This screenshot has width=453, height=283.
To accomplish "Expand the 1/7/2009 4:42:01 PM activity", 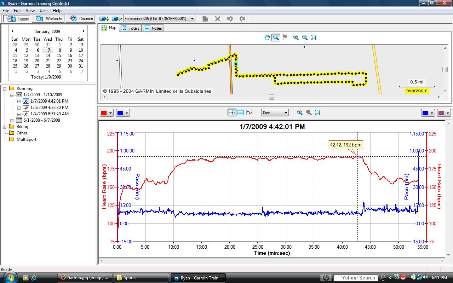I will (19, 101).
